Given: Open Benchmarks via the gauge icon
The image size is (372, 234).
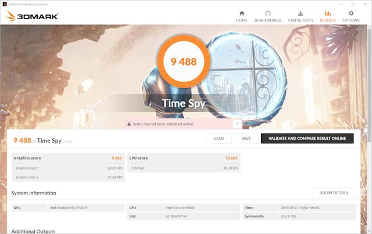Looking at the screenshot, I should (268, 13).
